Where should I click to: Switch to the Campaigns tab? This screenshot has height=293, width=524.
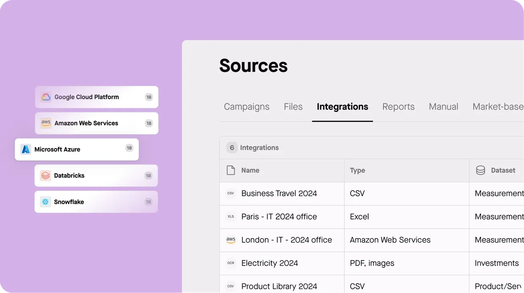point(246,107)
